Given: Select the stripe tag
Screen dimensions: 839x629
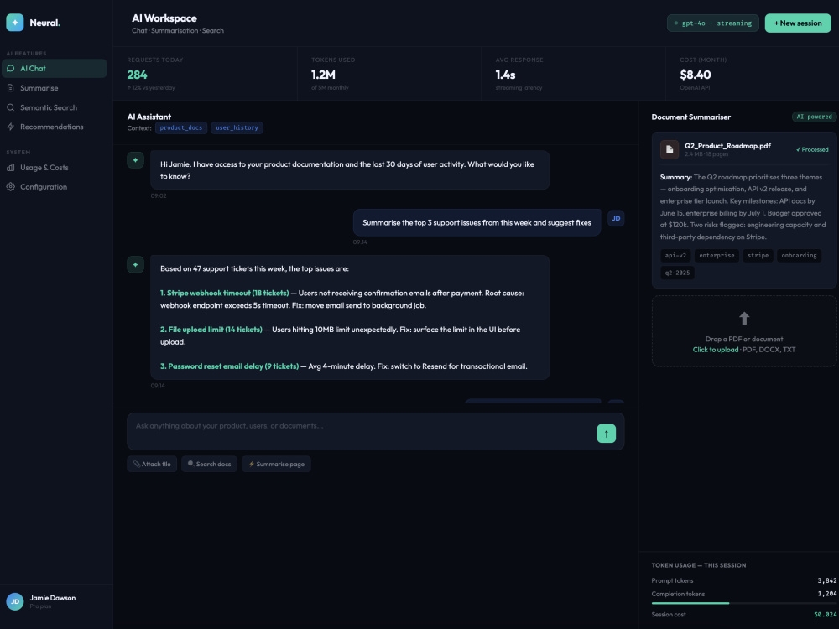Looking at the screenshot, I should (x=758, y=256).
